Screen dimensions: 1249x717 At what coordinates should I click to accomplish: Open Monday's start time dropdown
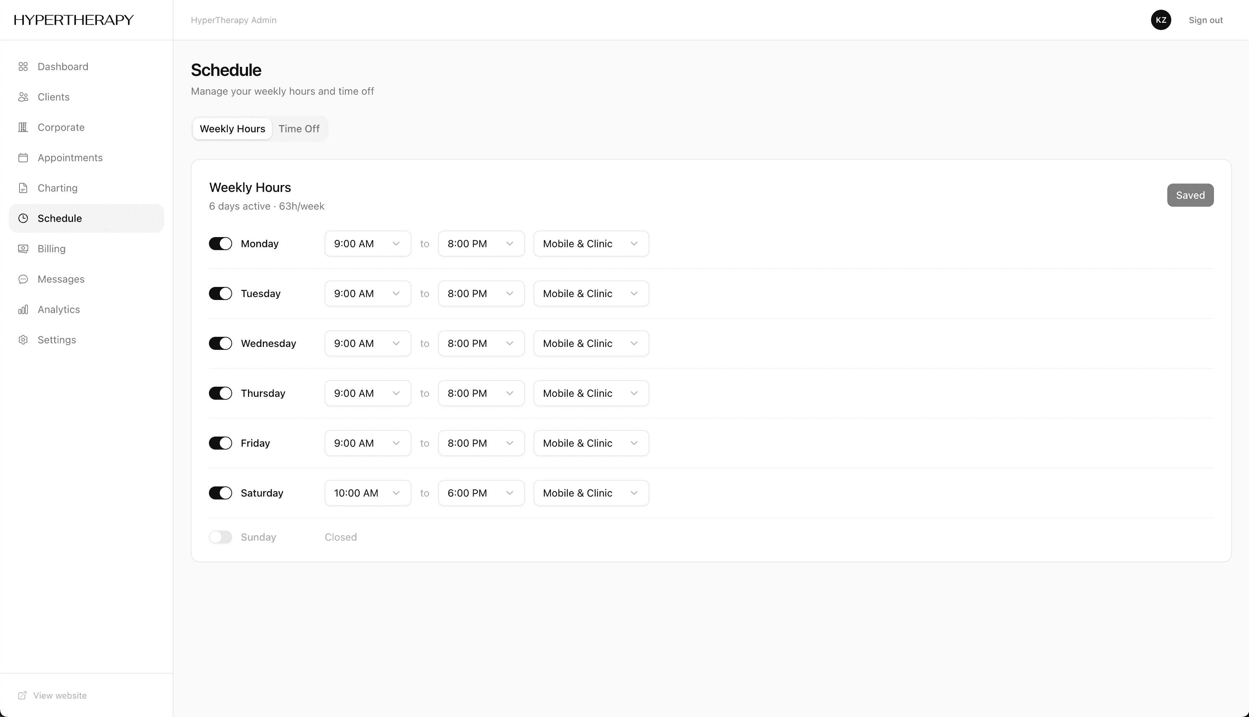(x=367, y=243)
